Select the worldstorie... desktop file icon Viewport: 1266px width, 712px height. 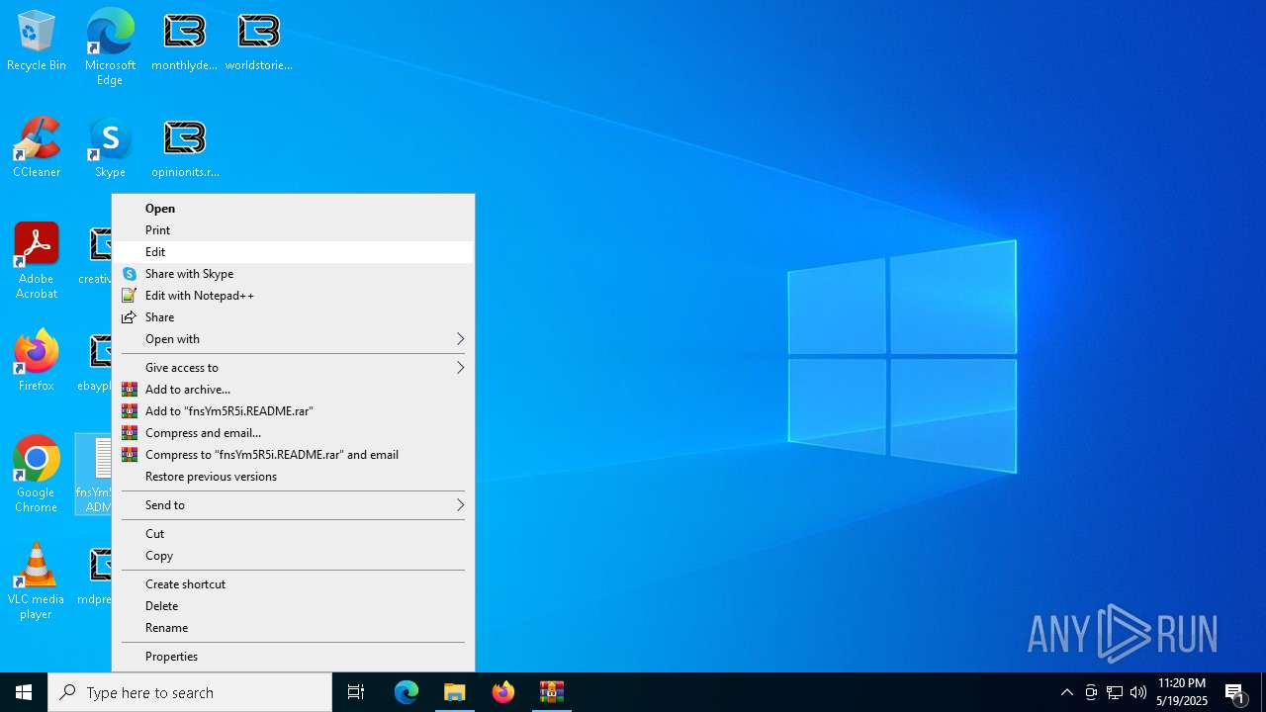coord(258,42)
